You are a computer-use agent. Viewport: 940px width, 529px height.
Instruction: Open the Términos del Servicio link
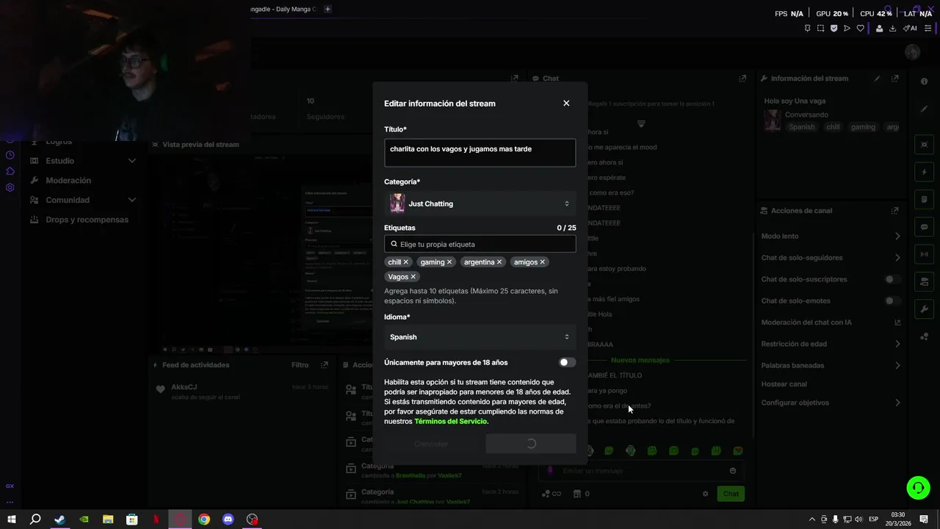point(451,422)
